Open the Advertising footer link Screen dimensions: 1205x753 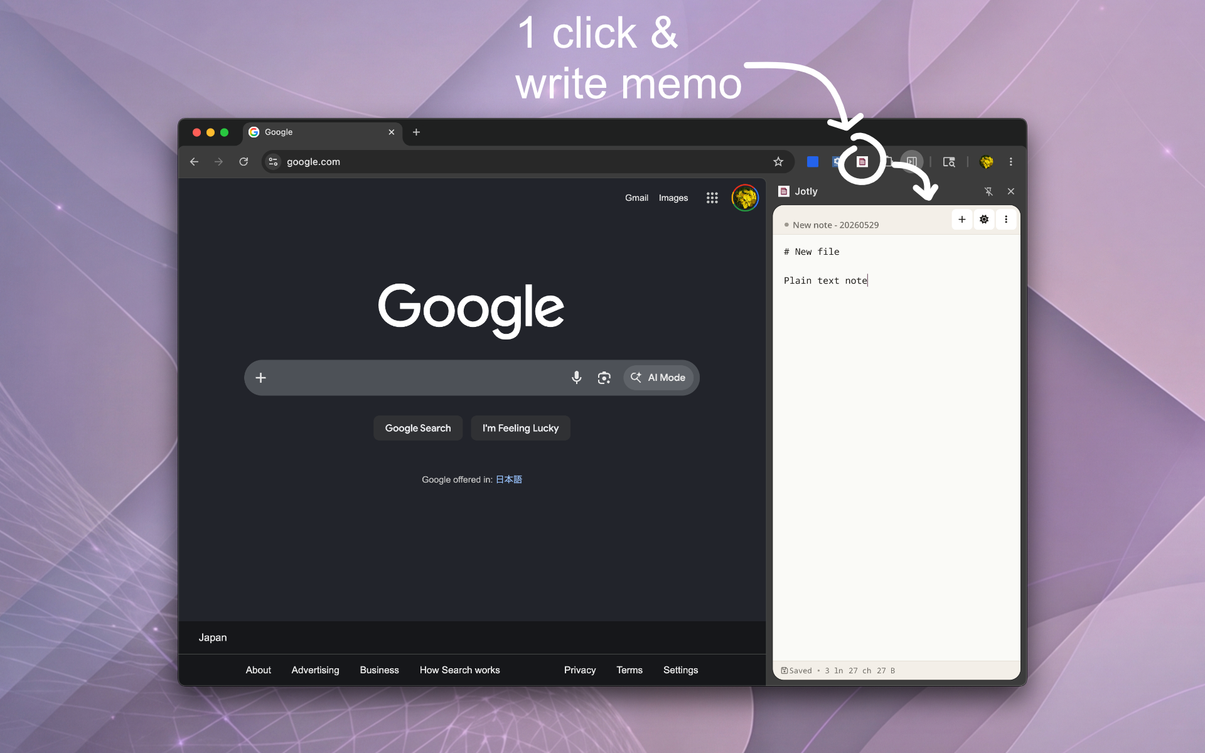point(315,670)
